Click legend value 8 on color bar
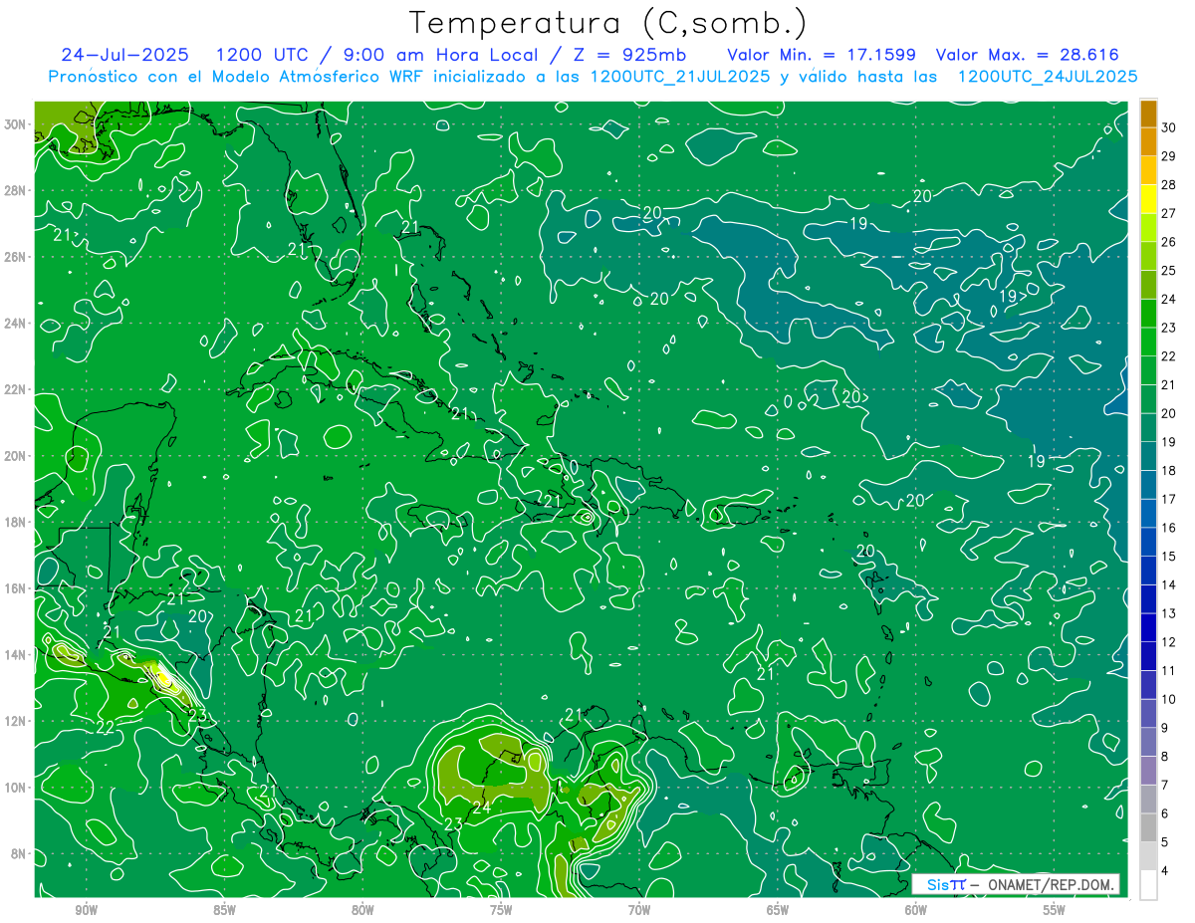Screen dimensions: 1195x923 [x=1165, y=757]
